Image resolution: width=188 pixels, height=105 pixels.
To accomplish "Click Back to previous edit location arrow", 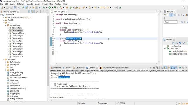I will [x=101, y=8].
